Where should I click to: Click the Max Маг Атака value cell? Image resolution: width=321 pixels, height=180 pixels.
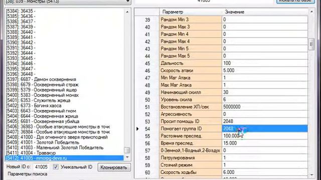265,85
